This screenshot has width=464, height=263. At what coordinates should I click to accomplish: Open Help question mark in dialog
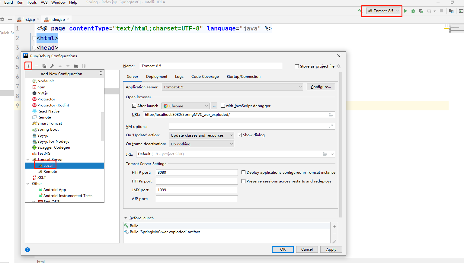click(x=27, y=250)
